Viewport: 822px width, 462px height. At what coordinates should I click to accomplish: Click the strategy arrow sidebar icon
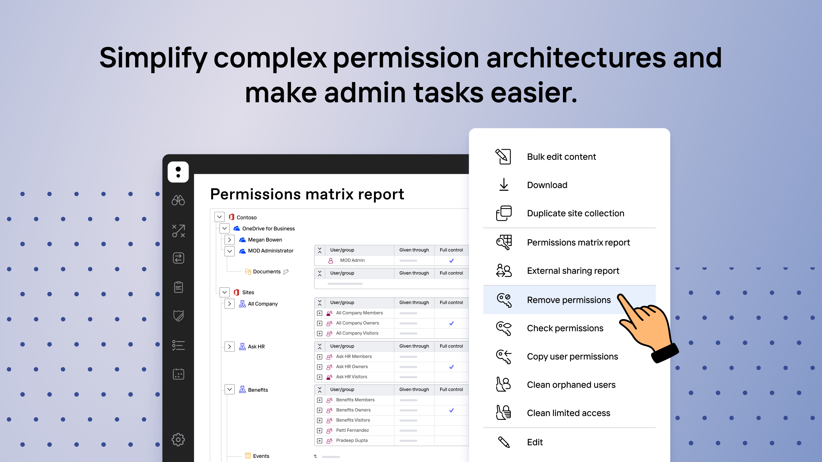178,230
